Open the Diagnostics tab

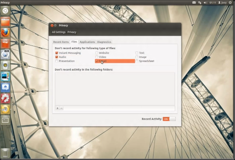coord(104,42)
